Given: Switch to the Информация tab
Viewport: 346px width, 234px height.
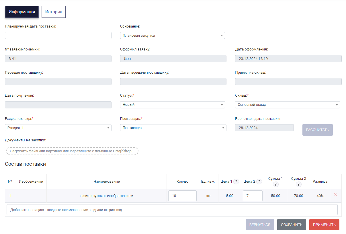Looking at the screenshot, I should [22, 12].
